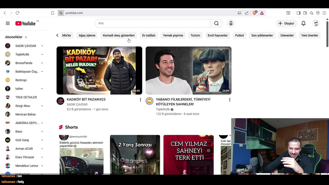Click TepkiKolik channel avatar under video
329x185 pixels.
(x=150, y=101)
